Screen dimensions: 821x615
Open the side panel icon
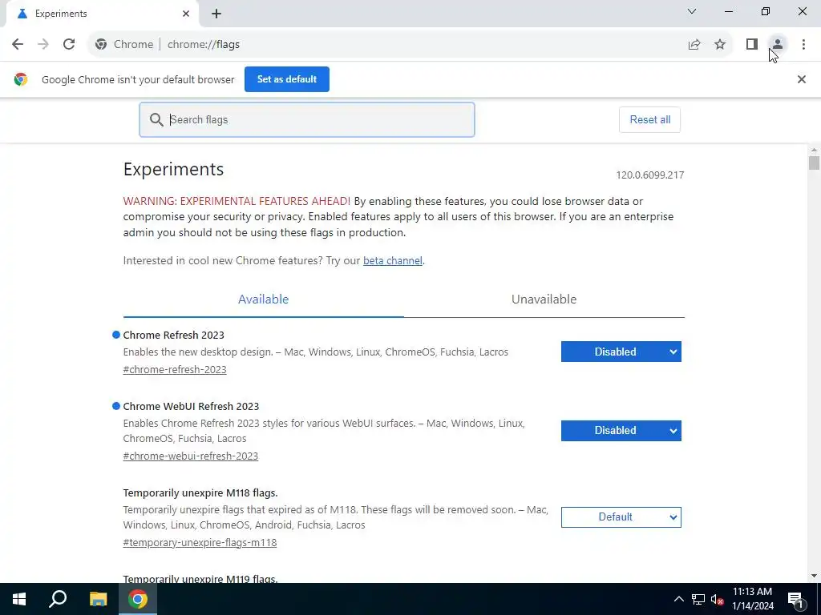752,45
